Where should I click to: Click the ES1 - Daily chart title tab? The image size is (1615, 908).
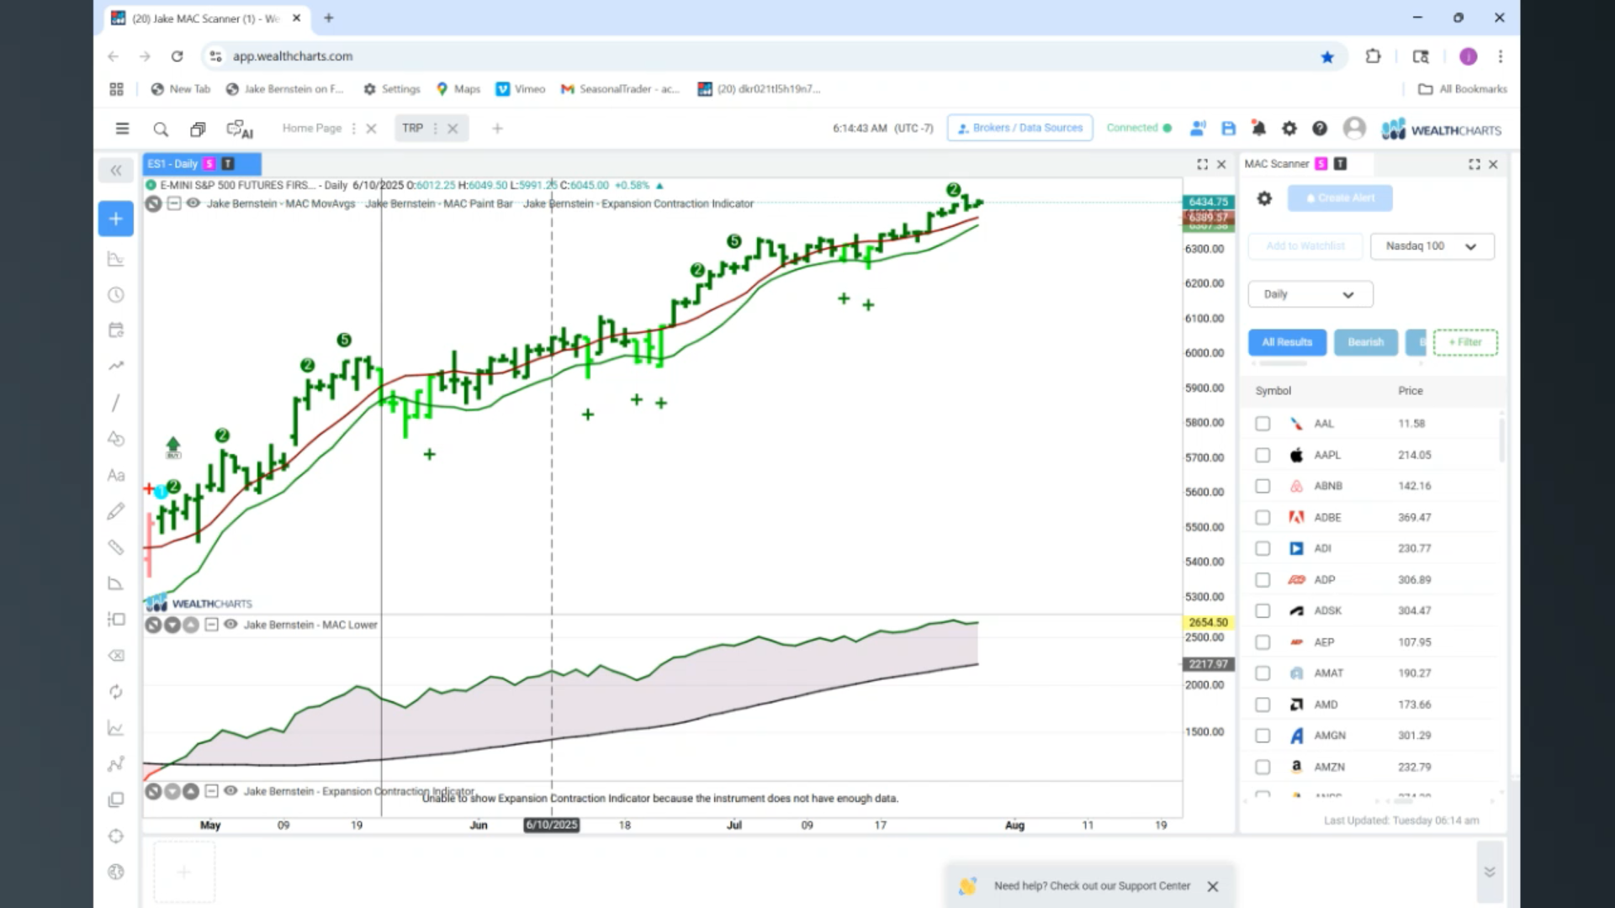202,164
